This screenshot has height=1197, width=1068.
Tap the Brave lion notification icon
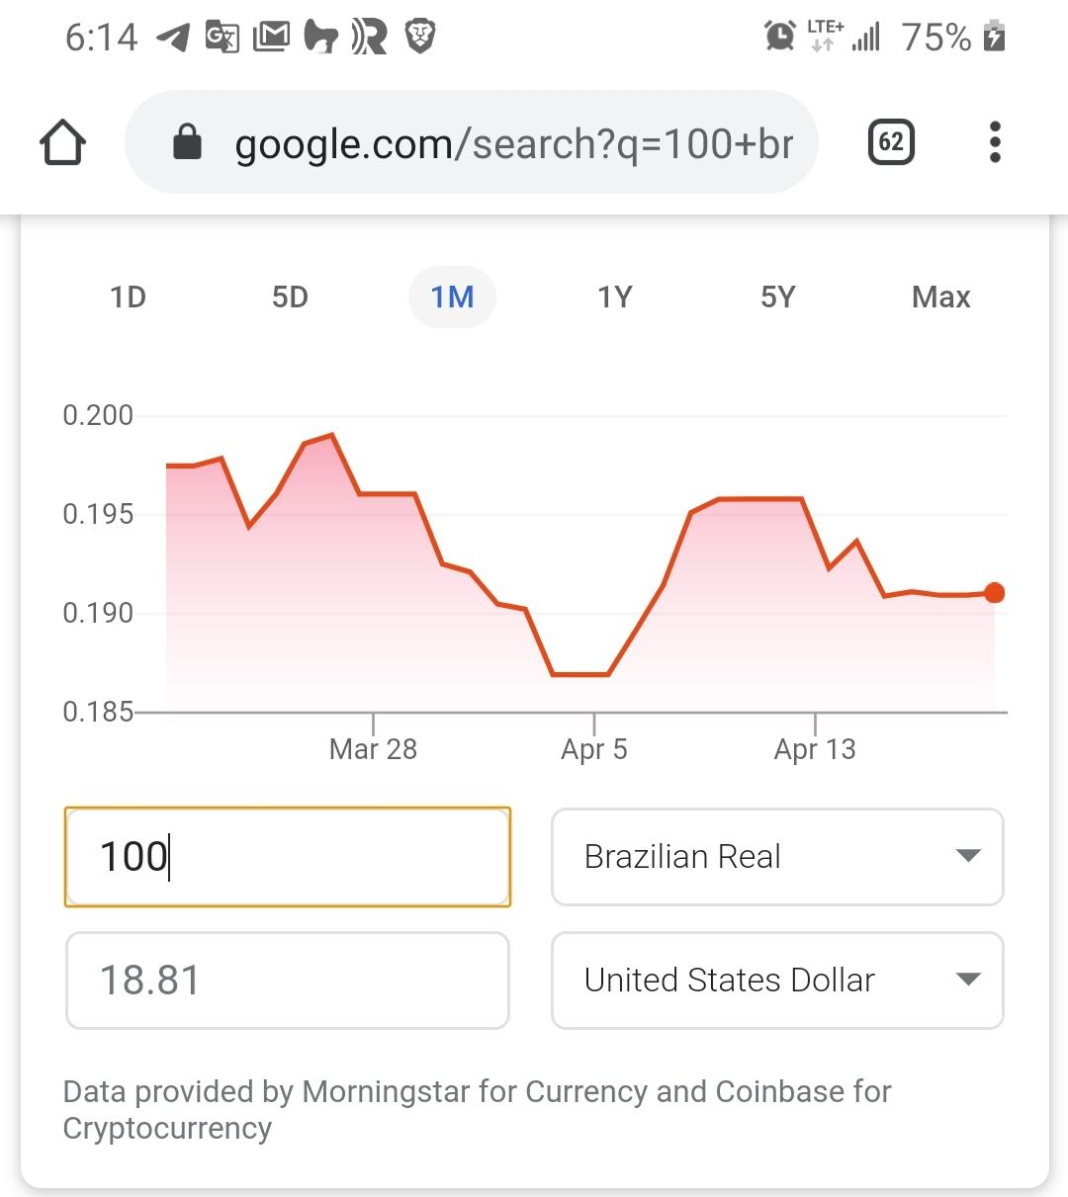421,38
